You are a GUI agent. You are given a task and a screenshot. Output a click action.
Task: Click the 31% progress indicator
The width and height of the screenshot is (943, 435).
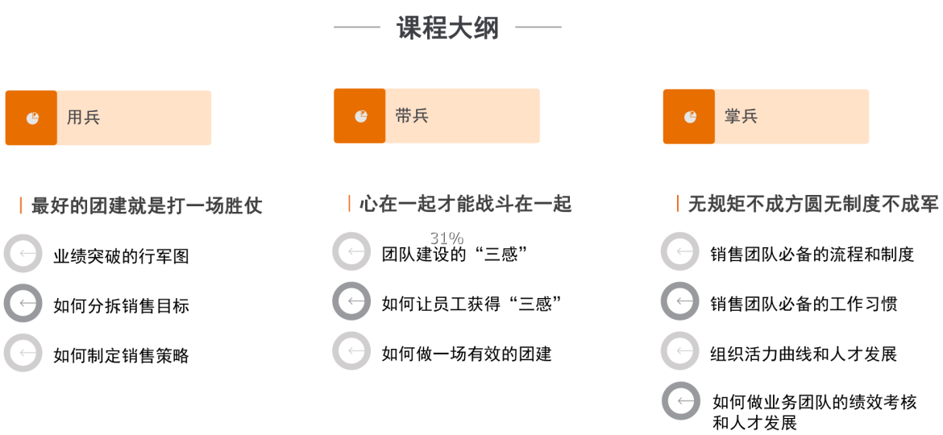(x=447, y=238)
